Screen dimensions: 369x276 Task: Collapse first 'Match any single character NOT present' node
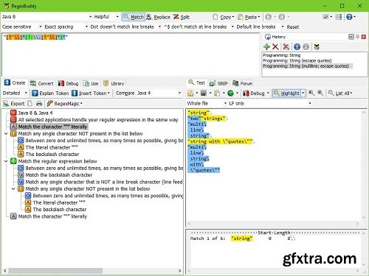[6, 134]
